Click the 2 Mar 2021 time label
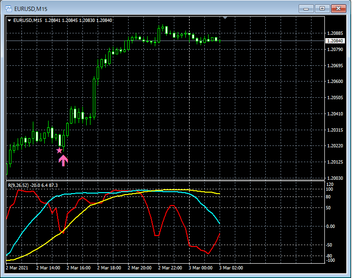The width and height of the screenshot is (352, 278). tap(17, 268)
